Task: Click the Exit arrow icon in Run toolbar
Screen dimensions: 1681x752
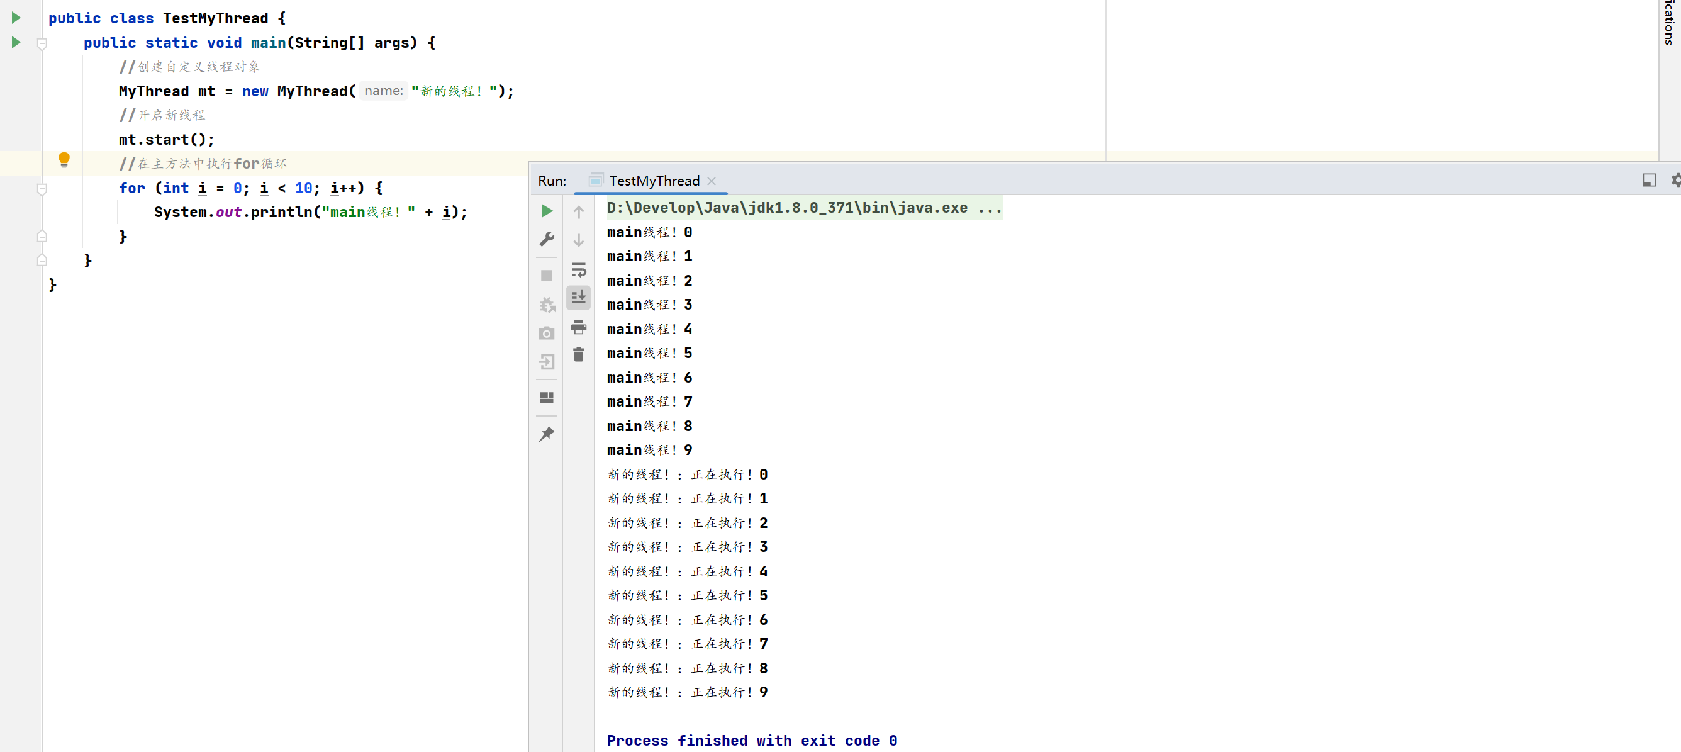Action: (547, 362)
